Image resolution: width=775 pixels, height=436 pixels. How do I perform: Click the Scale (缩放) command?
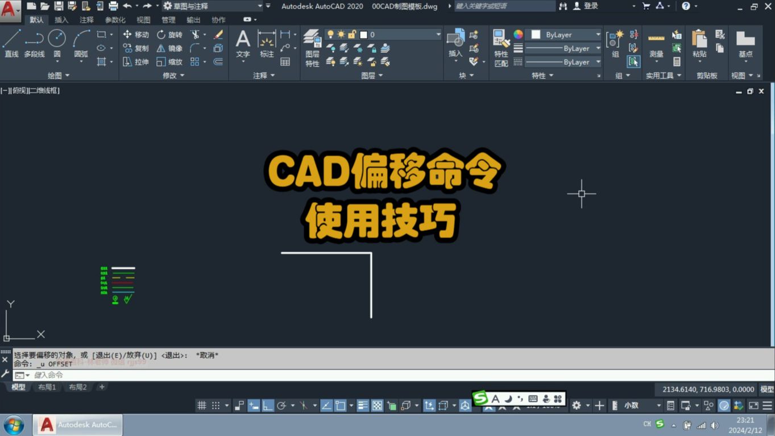click(169, 62)
